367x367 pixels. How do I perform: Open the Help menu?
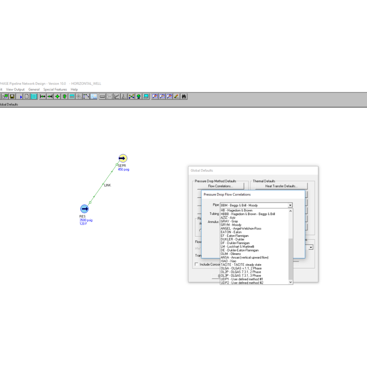(x=74, y=89)
